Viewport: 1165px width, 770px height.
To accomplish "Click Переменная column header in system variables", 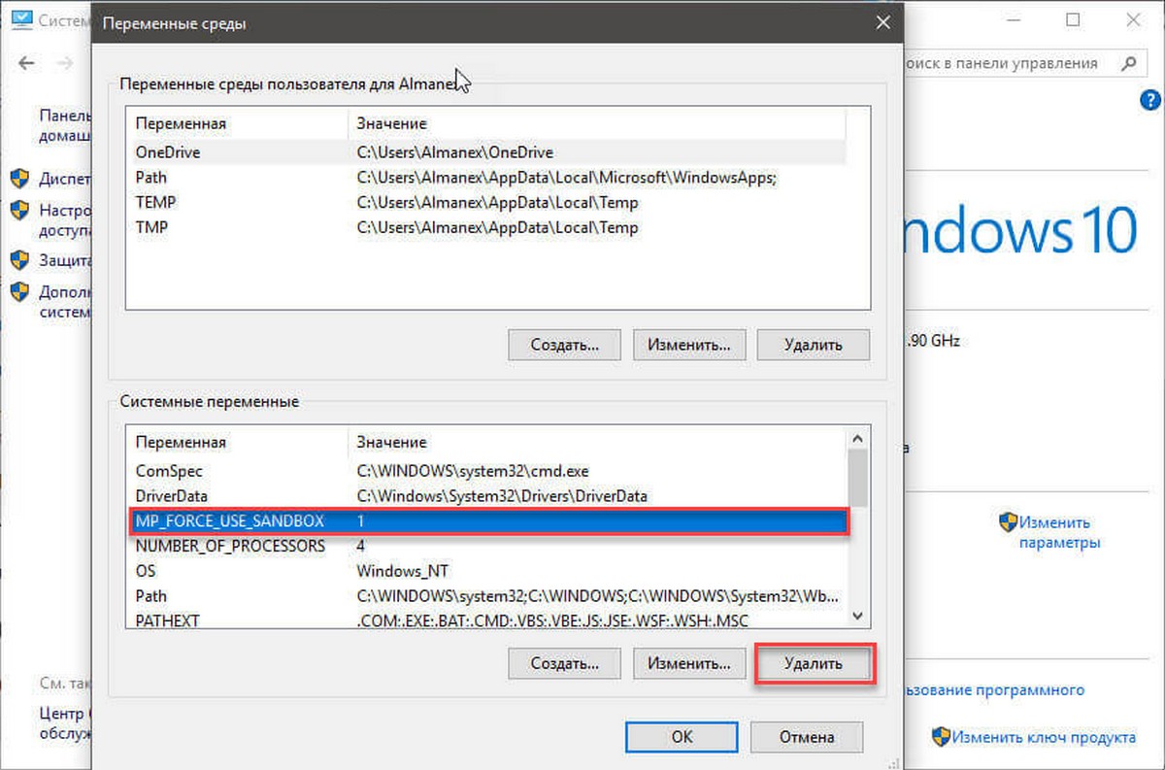I will [x=238, y=442].
